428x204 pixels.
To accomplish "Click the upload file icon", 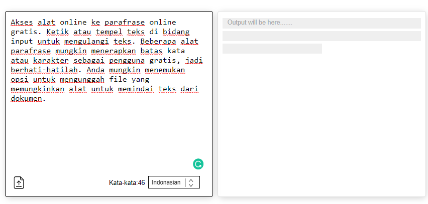I will 19,182.
